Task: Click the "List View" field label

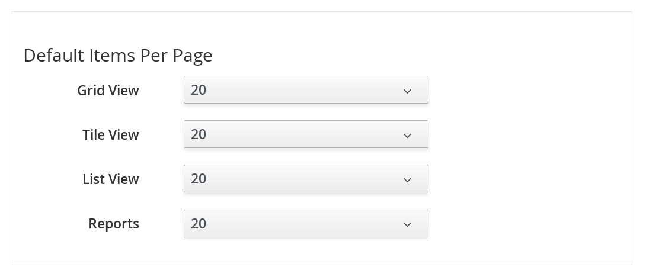Action: coord(111,179)
